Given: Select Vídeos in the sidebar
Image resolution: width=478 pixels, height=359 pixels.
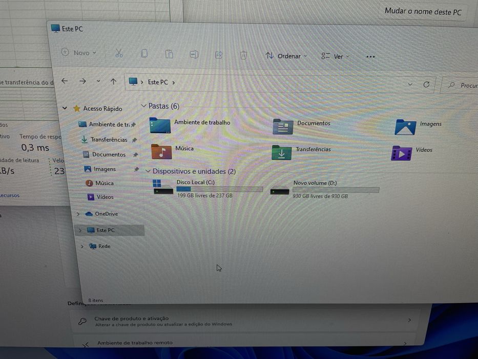Looking at the screenshot, I should [x=100, y=197].
